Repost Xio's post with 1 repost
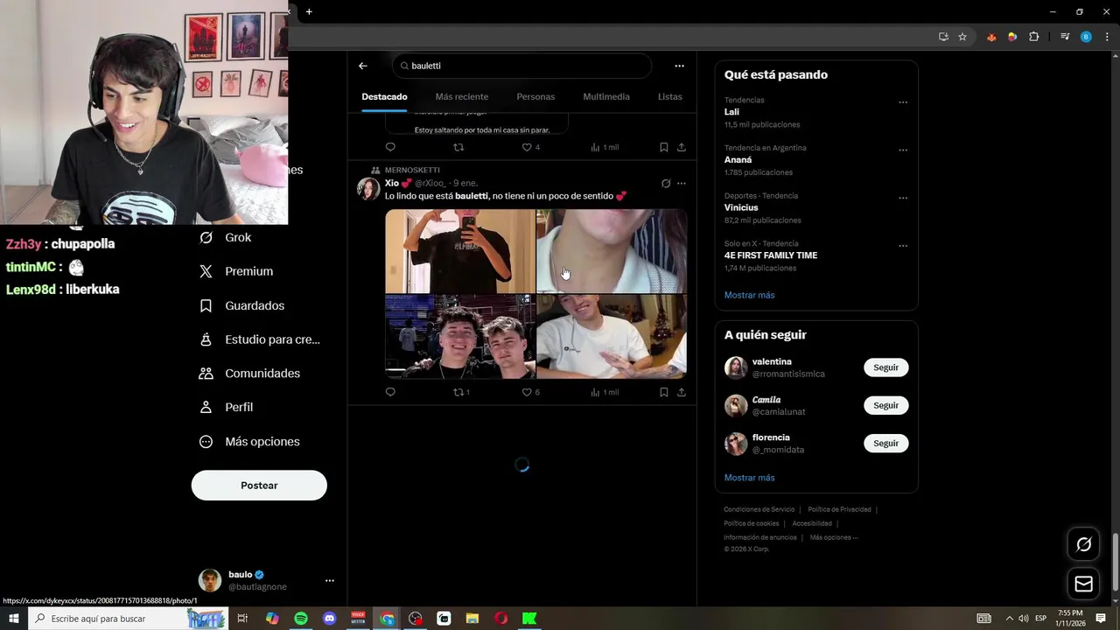 [461, 392]
